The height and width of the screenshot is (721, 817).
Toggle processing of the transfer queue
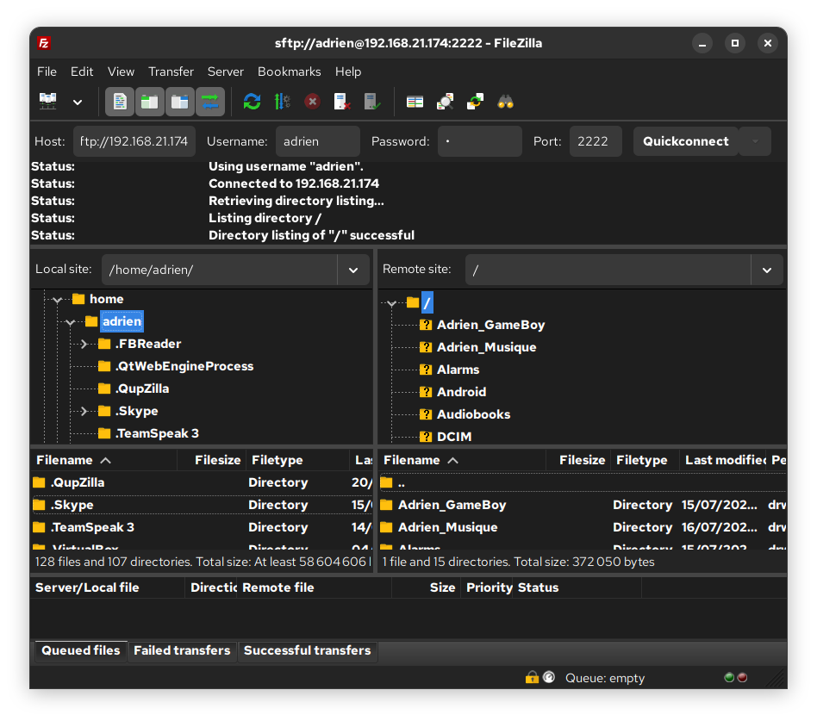point(283,102)
